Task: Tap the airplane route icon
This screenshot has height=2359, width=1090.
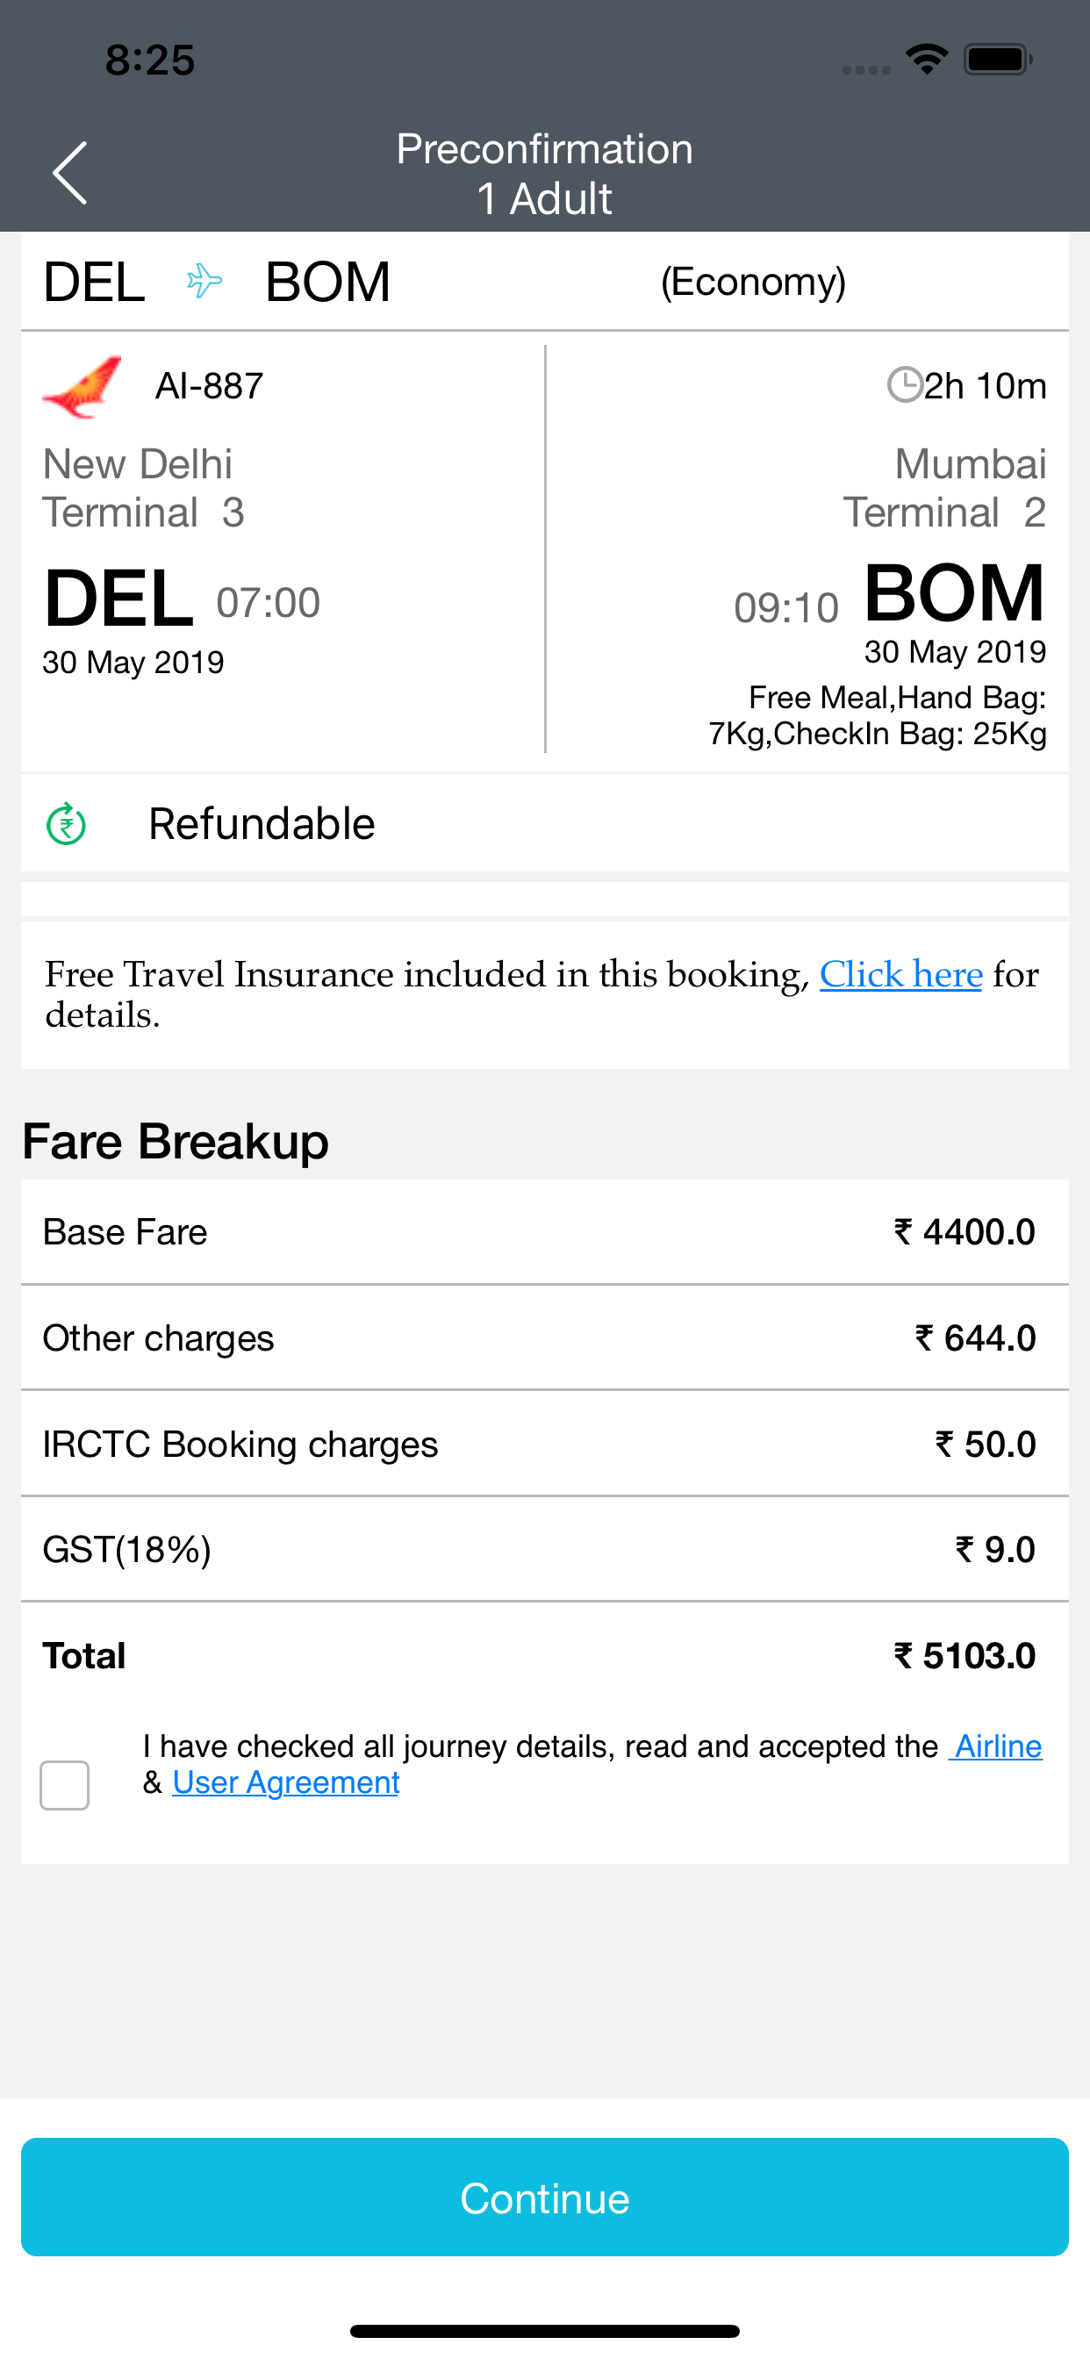Action: tap(204, 281)
